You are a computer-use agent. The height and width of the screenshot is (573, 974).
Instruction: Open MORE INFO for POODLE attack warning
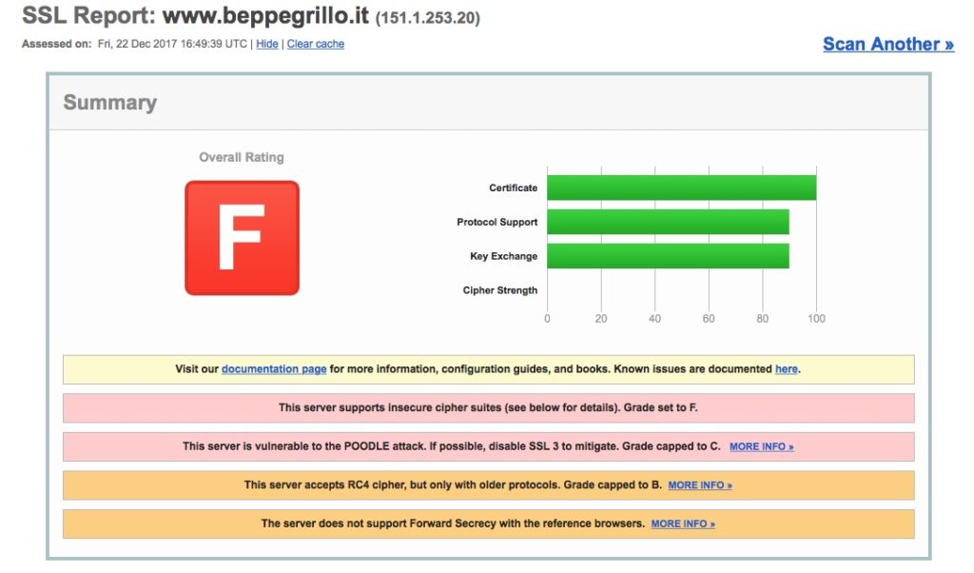tap(762, 446)
